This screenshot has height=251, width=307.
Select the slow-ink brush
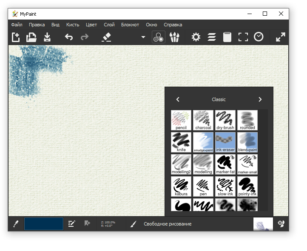[x=225, y=186]
